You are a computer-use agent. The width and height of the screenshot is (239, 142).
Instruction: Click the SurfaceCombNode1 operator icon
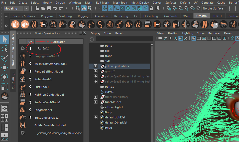(23, 102)
